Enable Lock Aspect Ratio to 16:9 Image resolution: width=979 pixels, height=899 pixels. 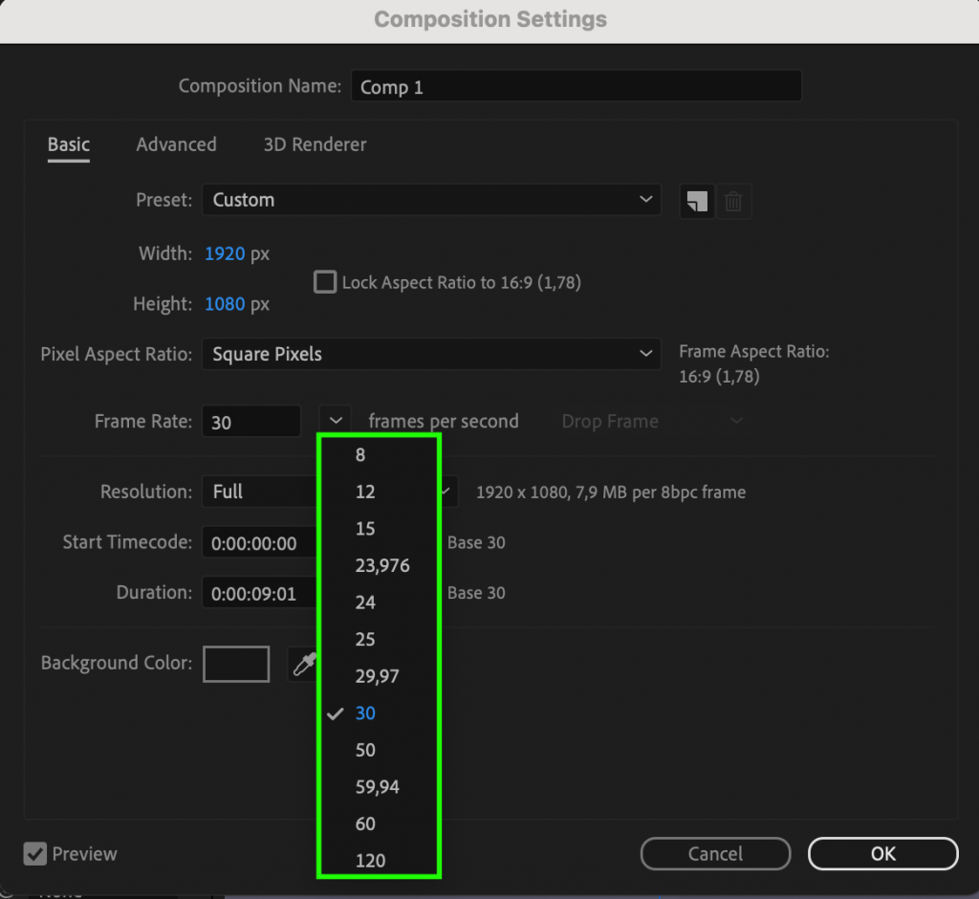click(x=325, y=282)
